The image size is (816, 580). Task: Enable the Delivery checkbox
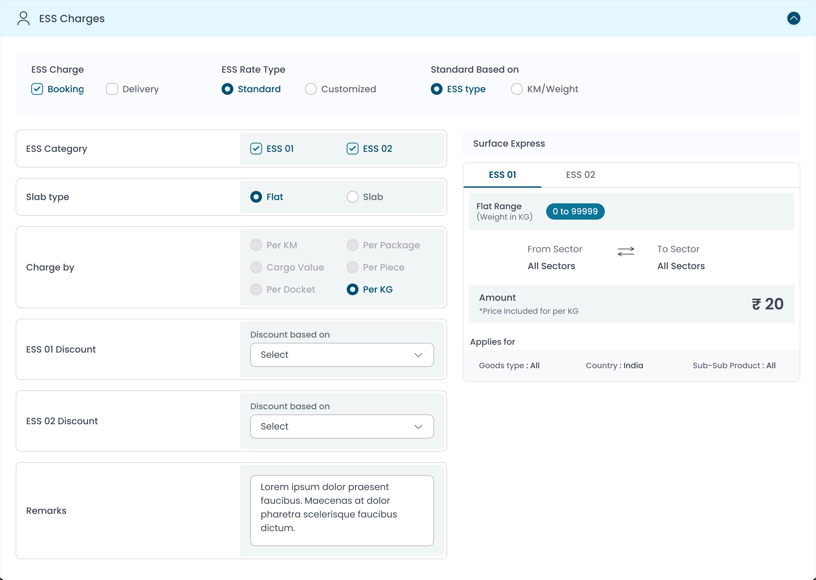(112, 89)
